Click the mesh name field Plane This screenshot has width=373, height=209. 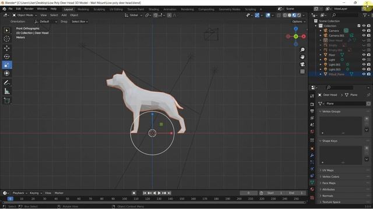(345, 103)
